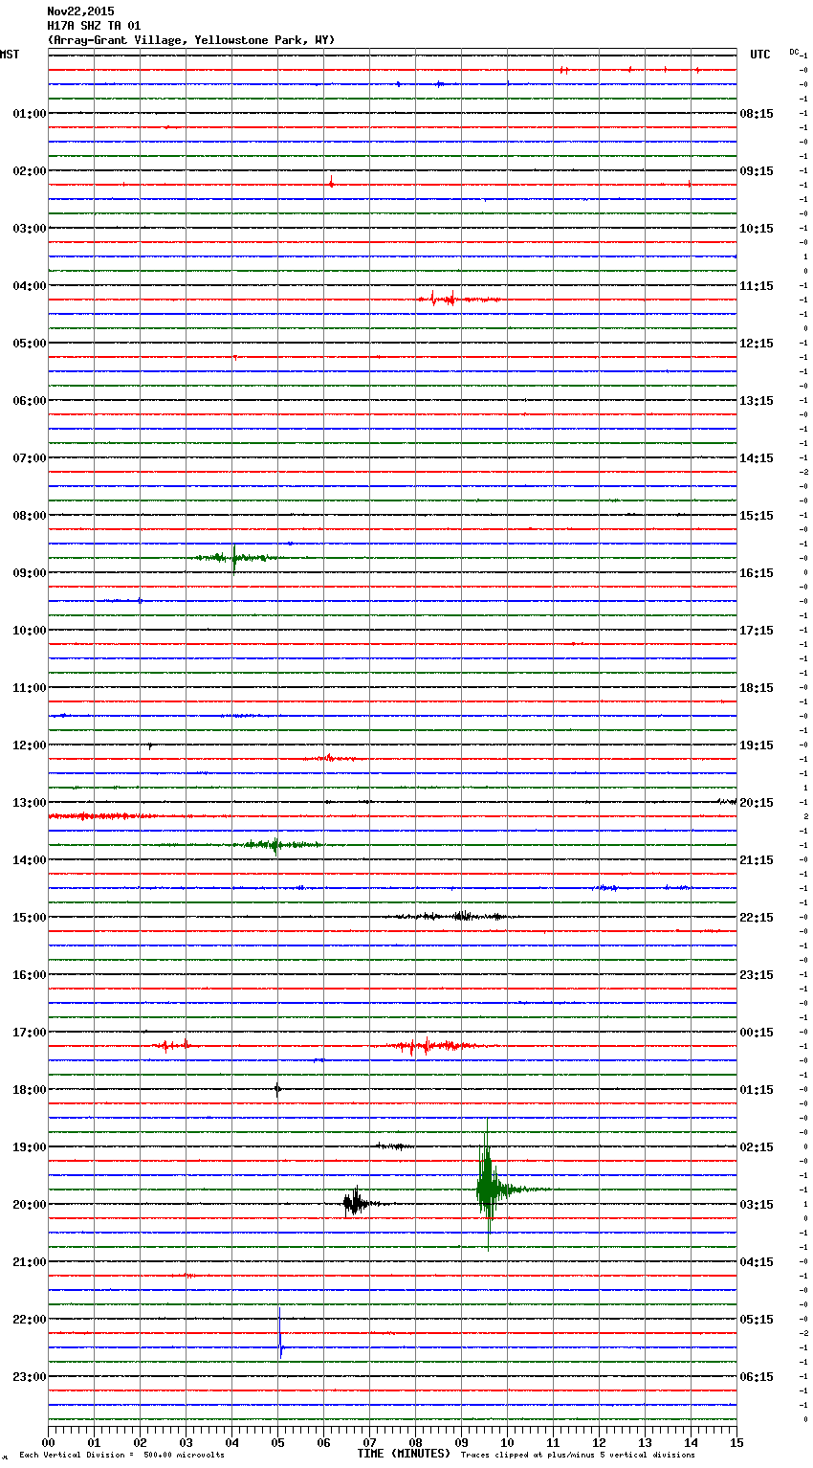This screenshot has width=813, height=1468.
Task: Click the Each Vertical Division 500.00 microvolts note
Action: (x=121, y=1455)
